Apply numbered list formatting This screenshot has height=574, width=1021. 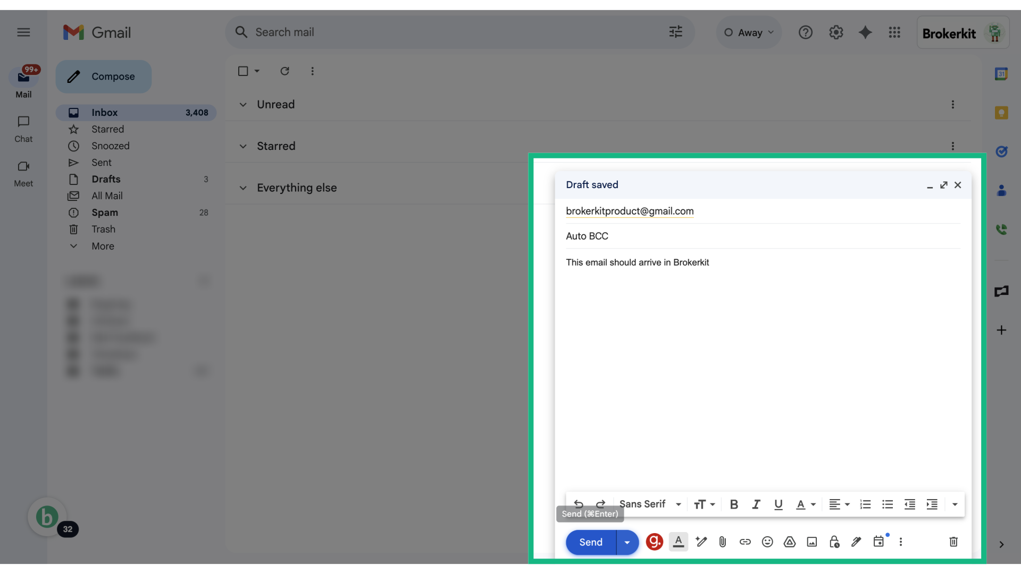pos(866,504)
